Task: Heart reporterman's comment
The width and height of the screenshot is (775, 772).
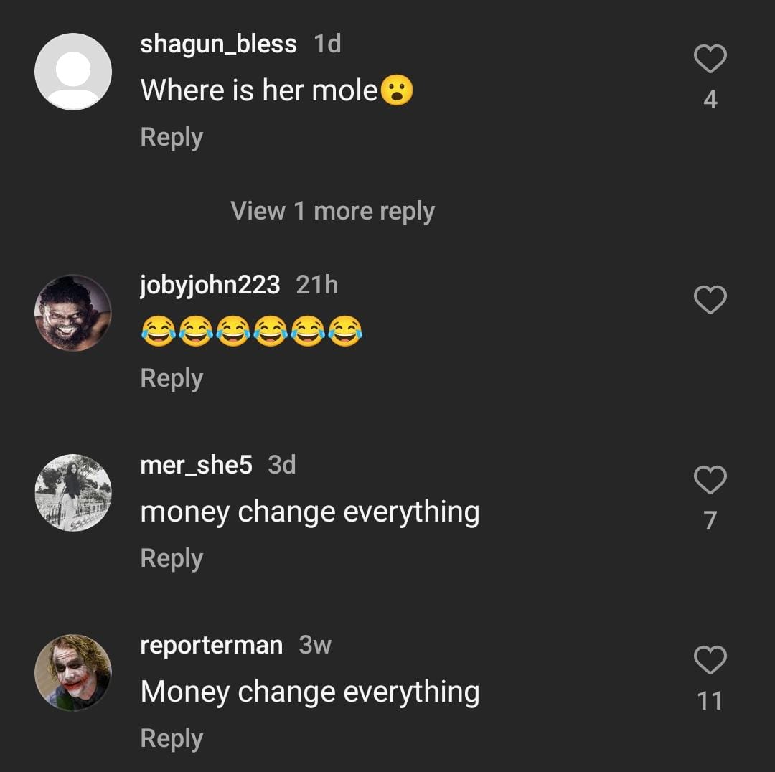Action: (x=710, y=660)
